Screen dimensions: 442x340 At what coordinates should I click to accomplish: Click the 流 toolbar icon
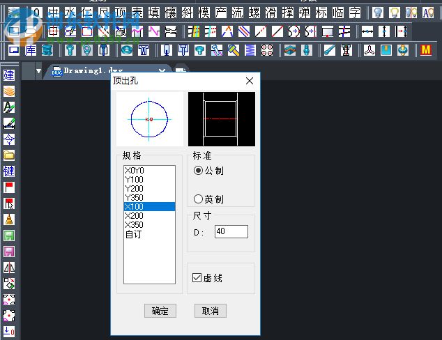click(x=238, y=13)
